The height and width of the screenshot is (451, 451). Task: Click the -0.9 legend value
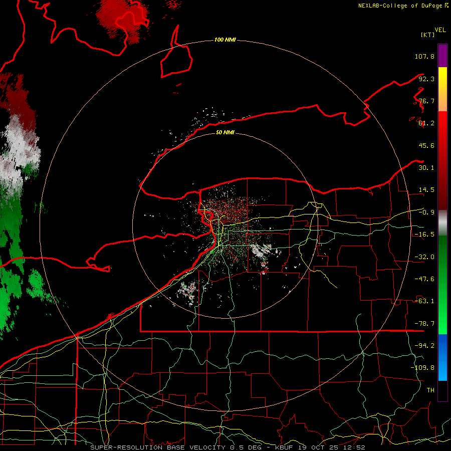pos(426,212)
